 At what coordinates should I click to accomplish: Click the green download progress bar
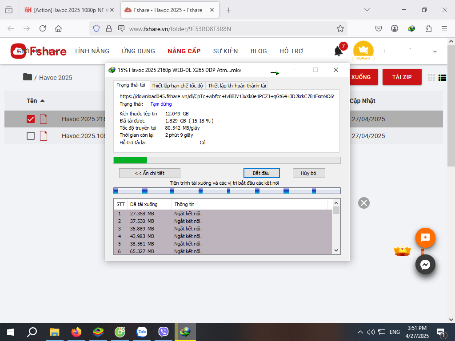coord(227,160)
